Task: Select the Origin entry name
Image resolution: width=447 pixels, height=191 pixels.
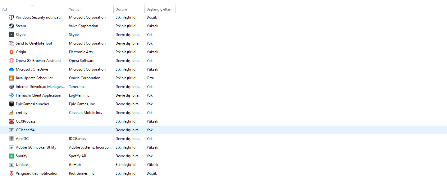Action: 21,52
